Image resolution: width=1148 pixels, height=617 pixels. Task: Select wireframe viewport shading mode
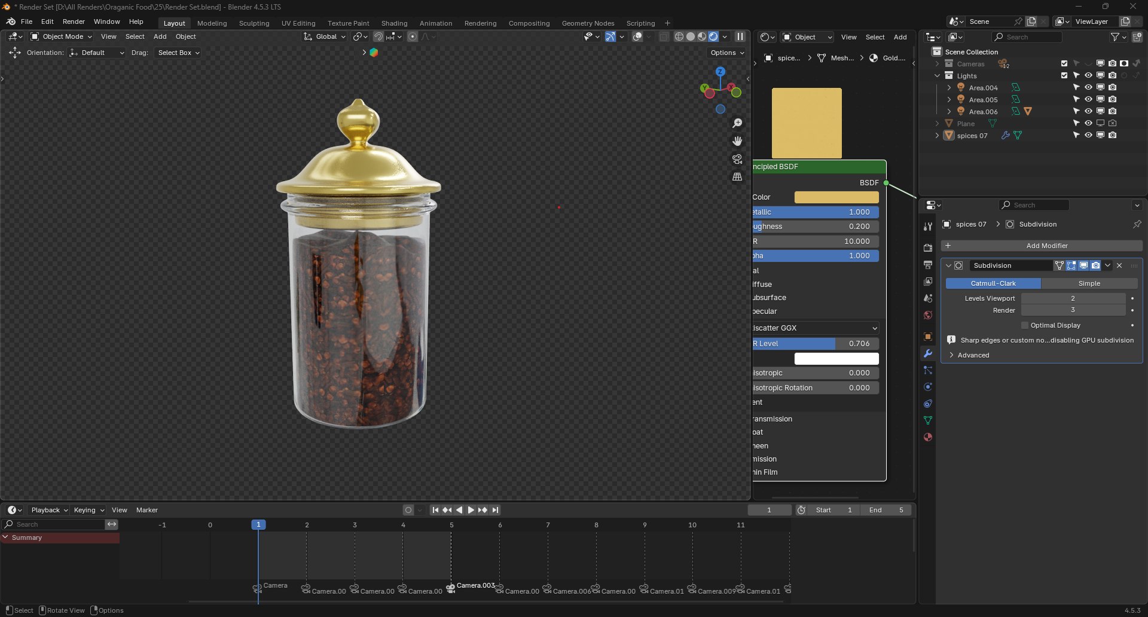pyautogui.click(x=679, y=36)
